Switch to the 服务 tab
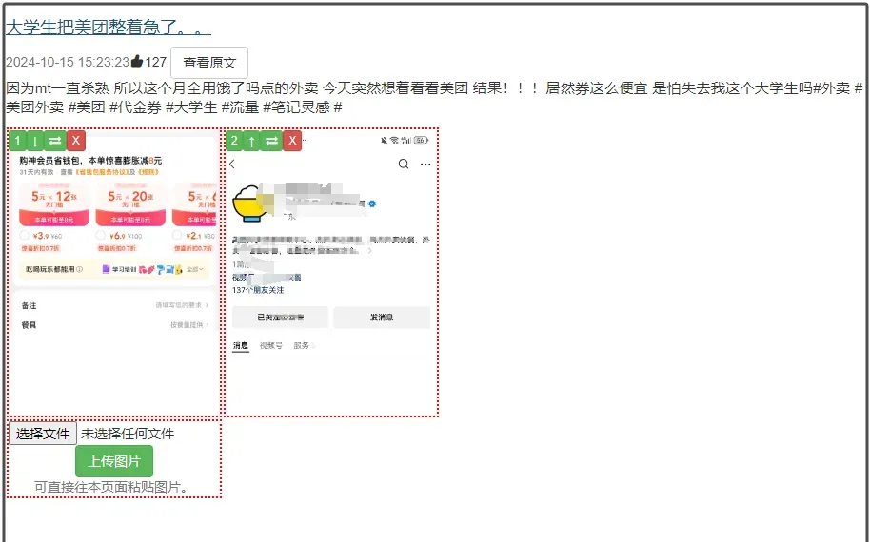This screenshot has height=542, width=870. click(x=301, y=346)
